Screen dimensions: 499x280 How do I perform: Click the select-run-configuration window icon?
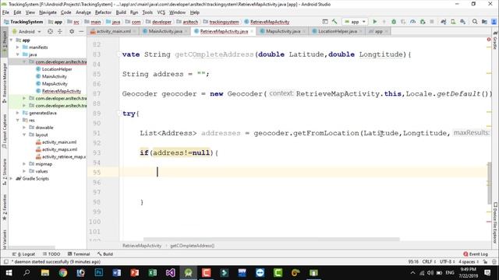(325, 22)
